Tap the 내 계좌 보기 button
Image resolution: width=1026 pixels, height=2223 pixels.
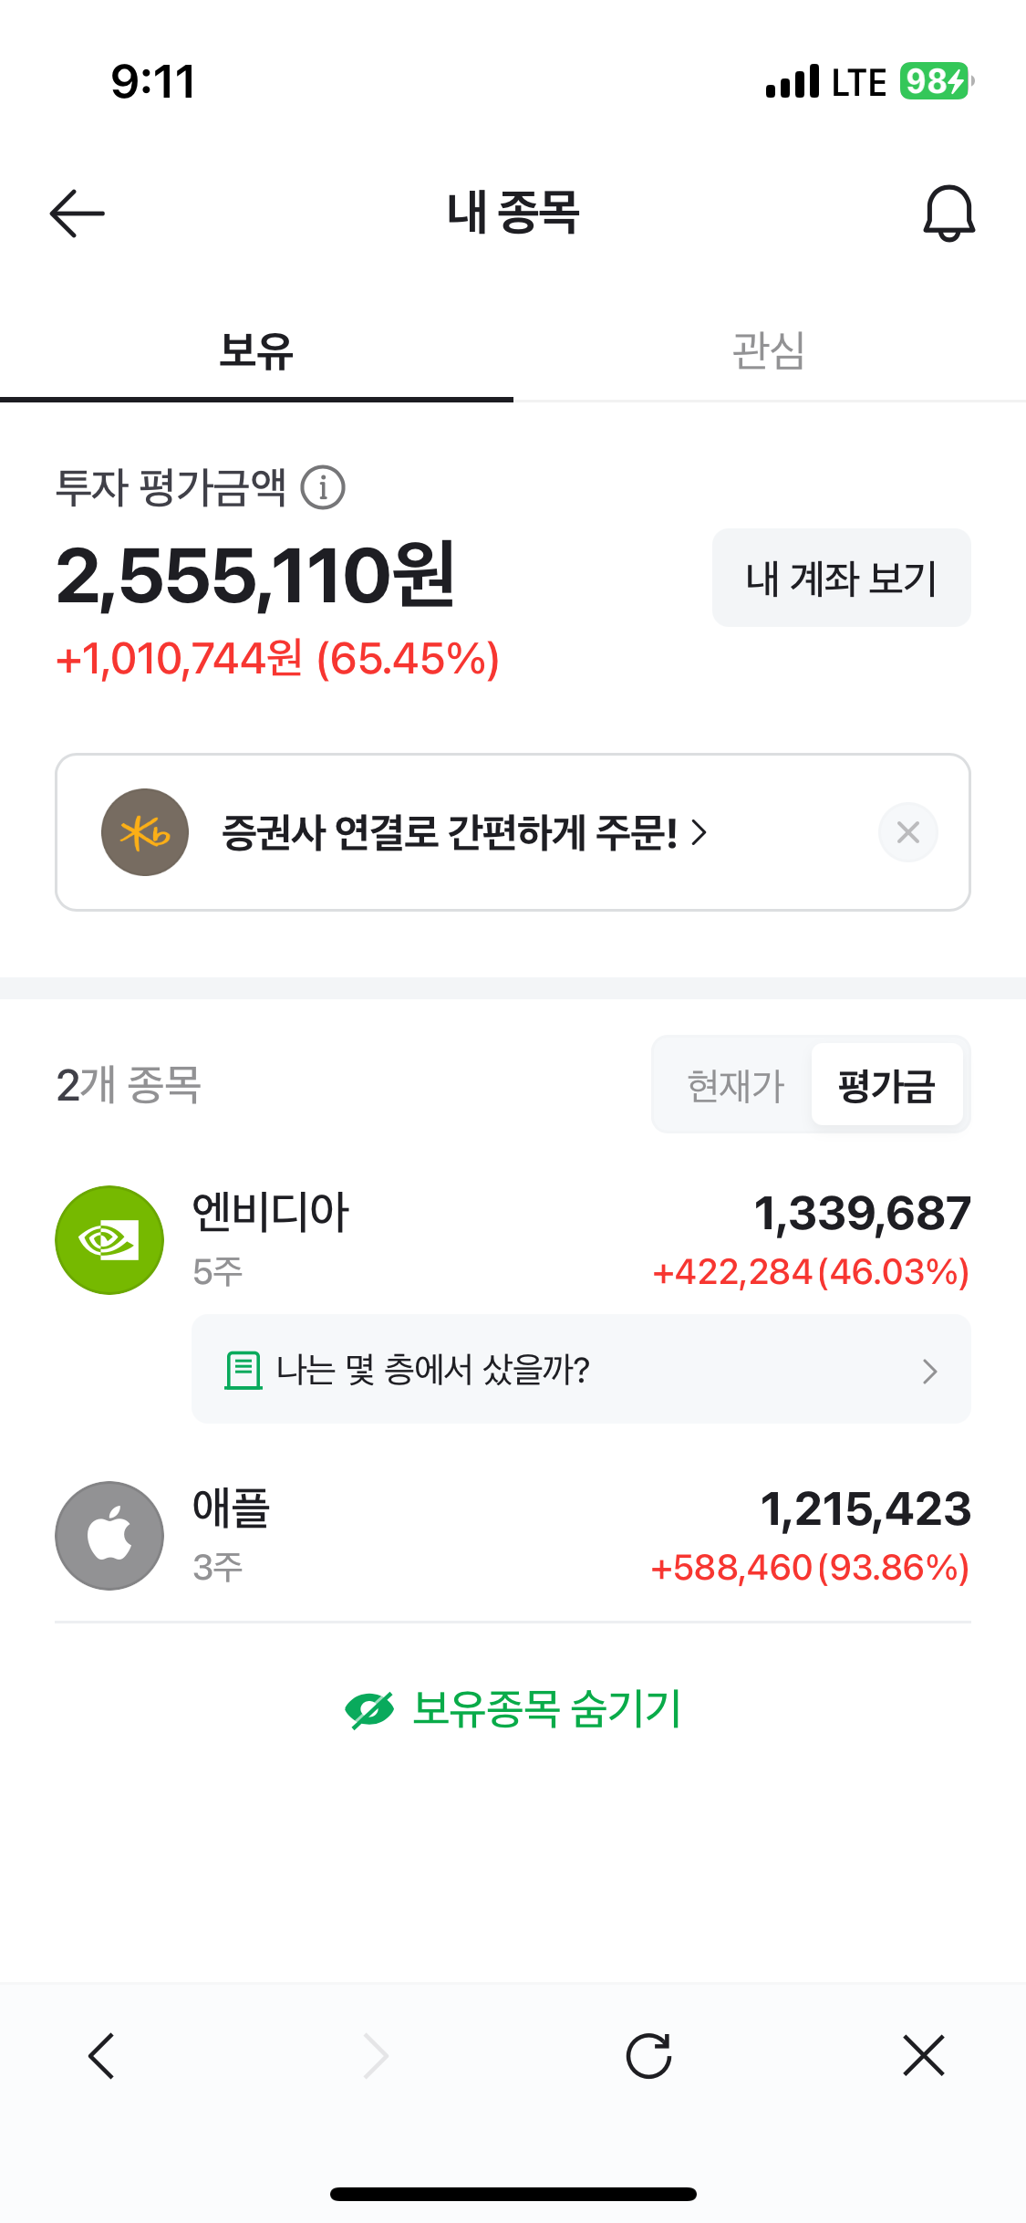coord(841,579)
